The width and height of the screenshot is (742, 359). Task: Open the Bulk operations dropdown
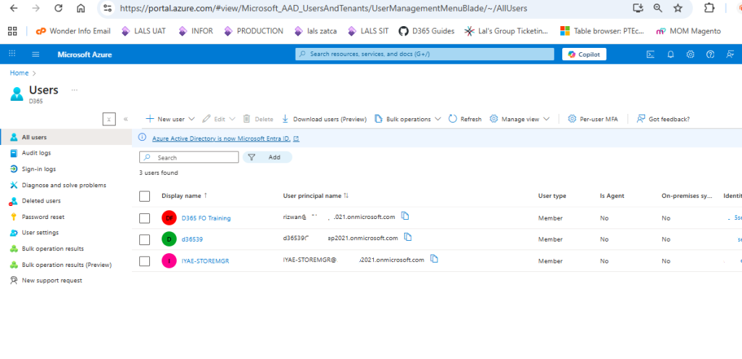pos(403,119)
